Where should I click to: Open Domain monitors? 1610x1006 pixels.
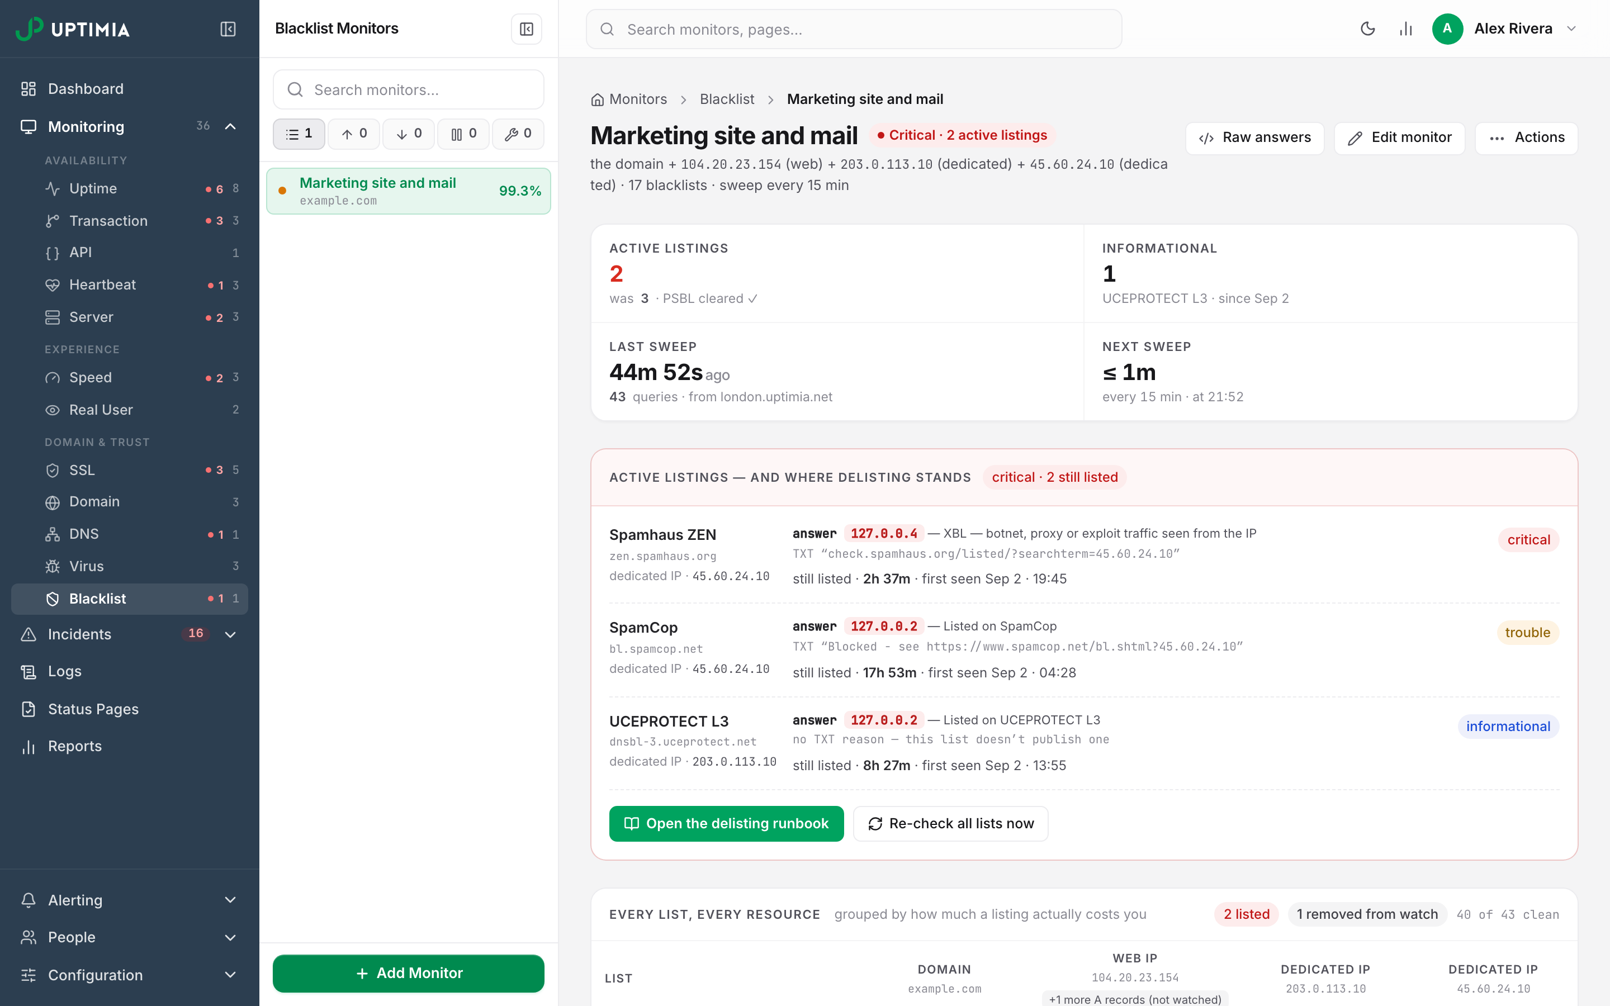click(x=130, y=502)
